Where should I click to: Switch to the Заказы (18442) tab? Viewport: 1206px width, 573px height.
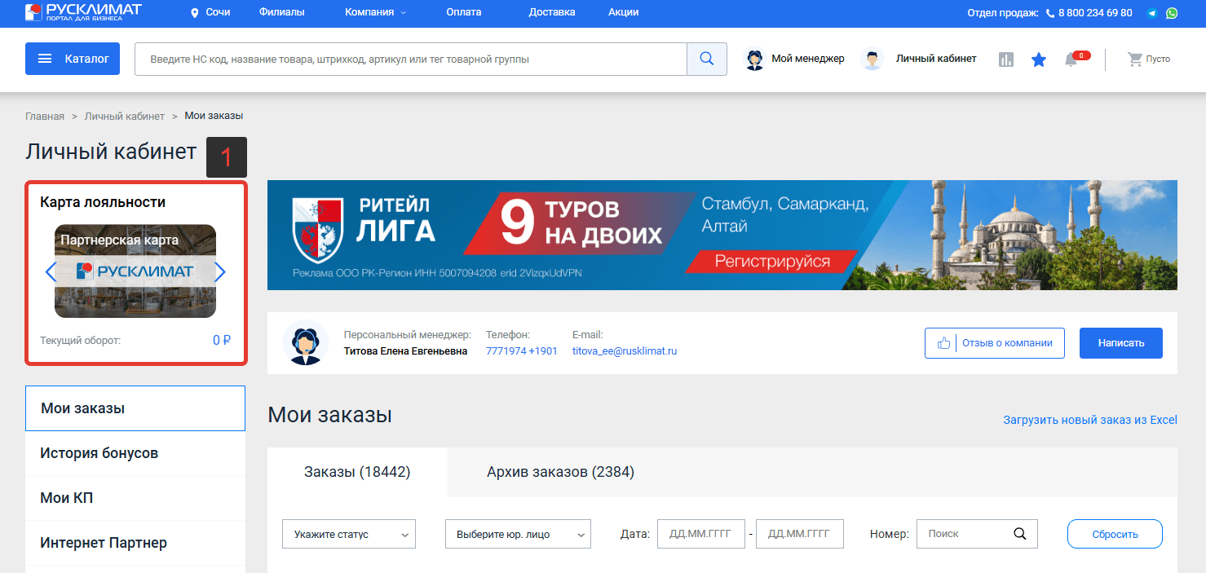coord(357,472)
